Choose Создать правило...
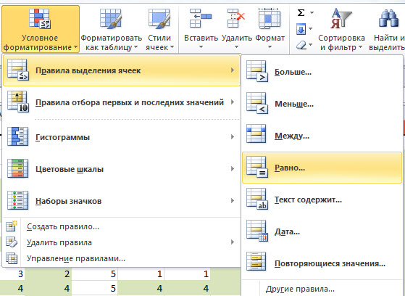Viewport: 405px width, 296px height. point(122,226)
